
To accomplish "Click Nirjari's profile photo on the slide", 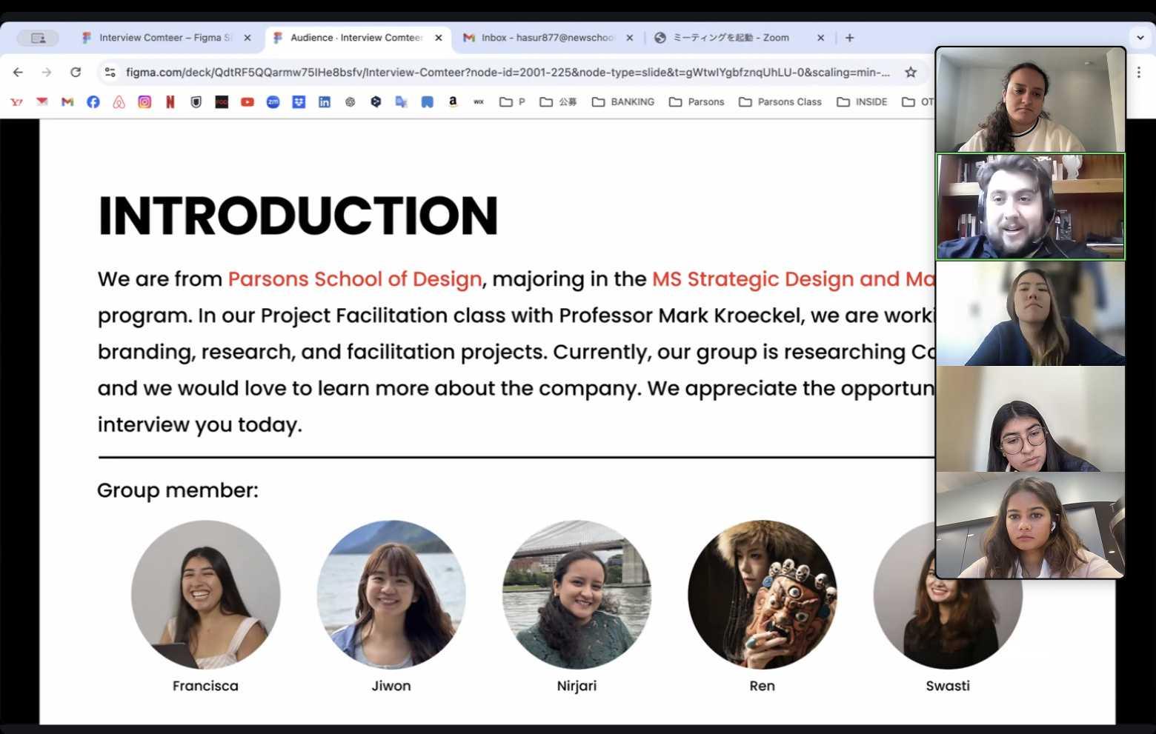I will coord(577,594).
